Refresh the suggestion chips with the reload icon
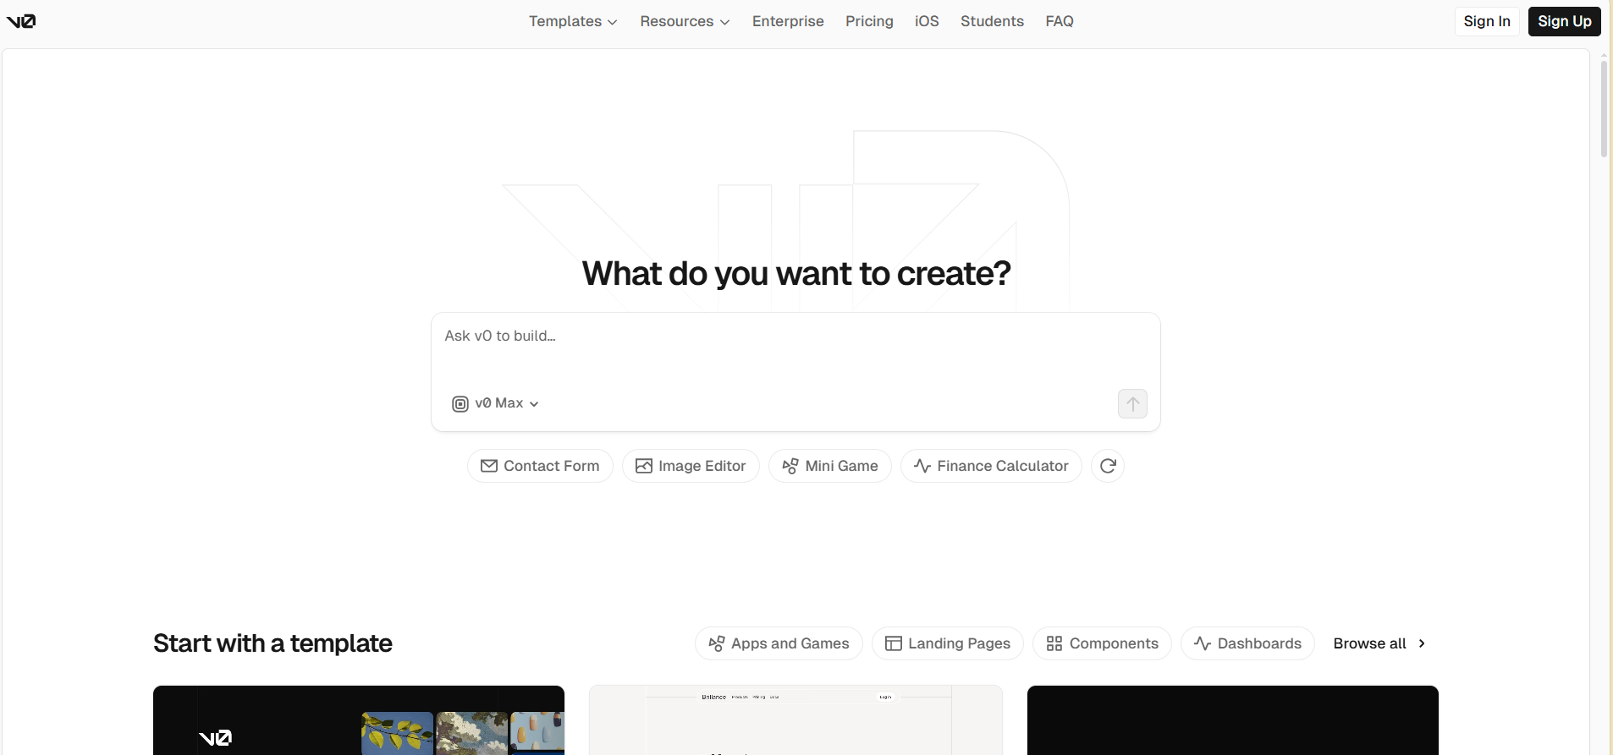Screen dimensions: 1613x755 coord(1107,466)
